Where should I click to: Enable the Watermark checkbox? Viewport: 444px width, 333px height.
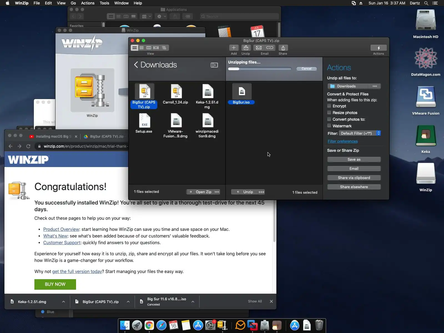[329, 126]
